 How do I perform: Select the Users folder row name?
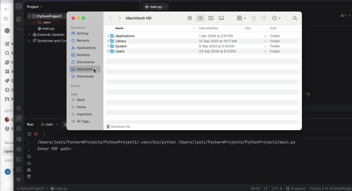120,51
